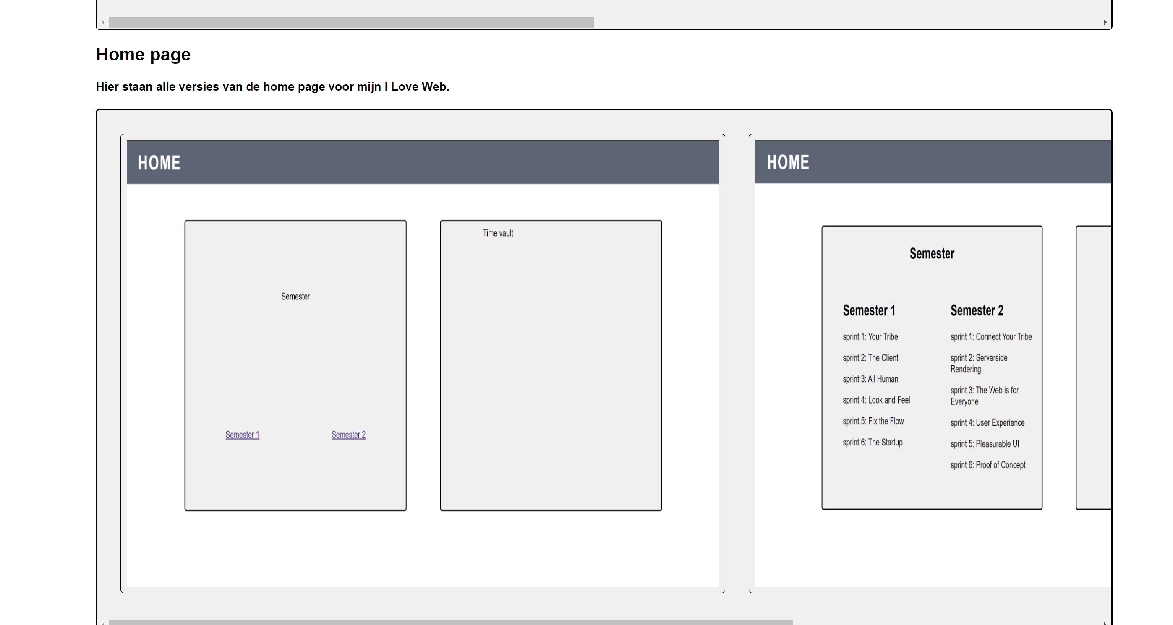The width and height of the screenshot is (1173, 625).
Task: Click 'sprint 3: All Human'
Action: 870,379
